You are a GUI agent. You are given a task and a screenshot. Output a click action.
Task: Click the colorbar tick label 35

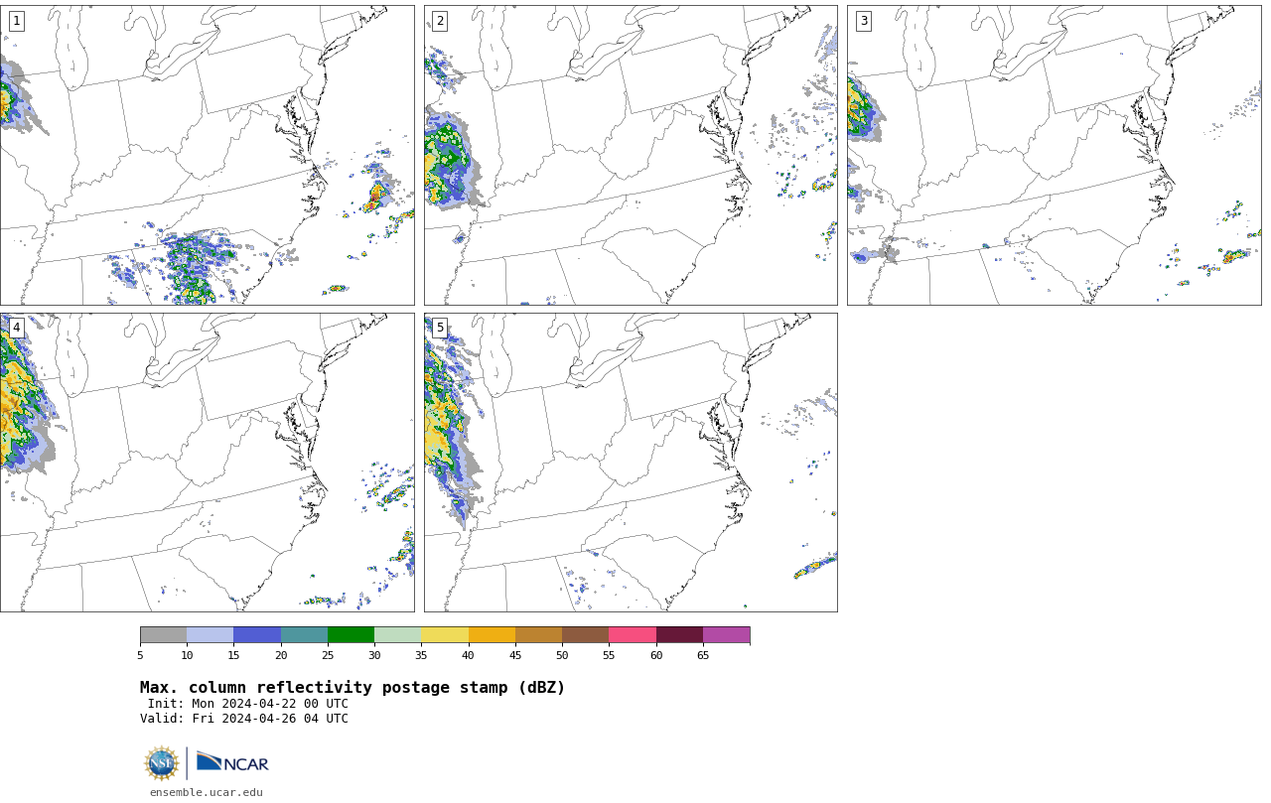421,655
